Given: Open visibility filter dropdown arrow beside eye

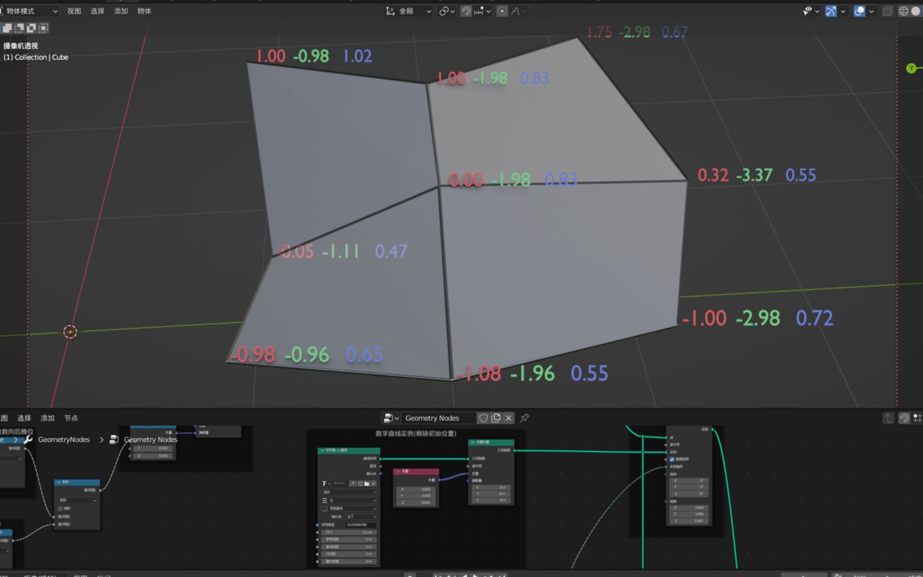Looking at the screenshot, I should (817, 11).
